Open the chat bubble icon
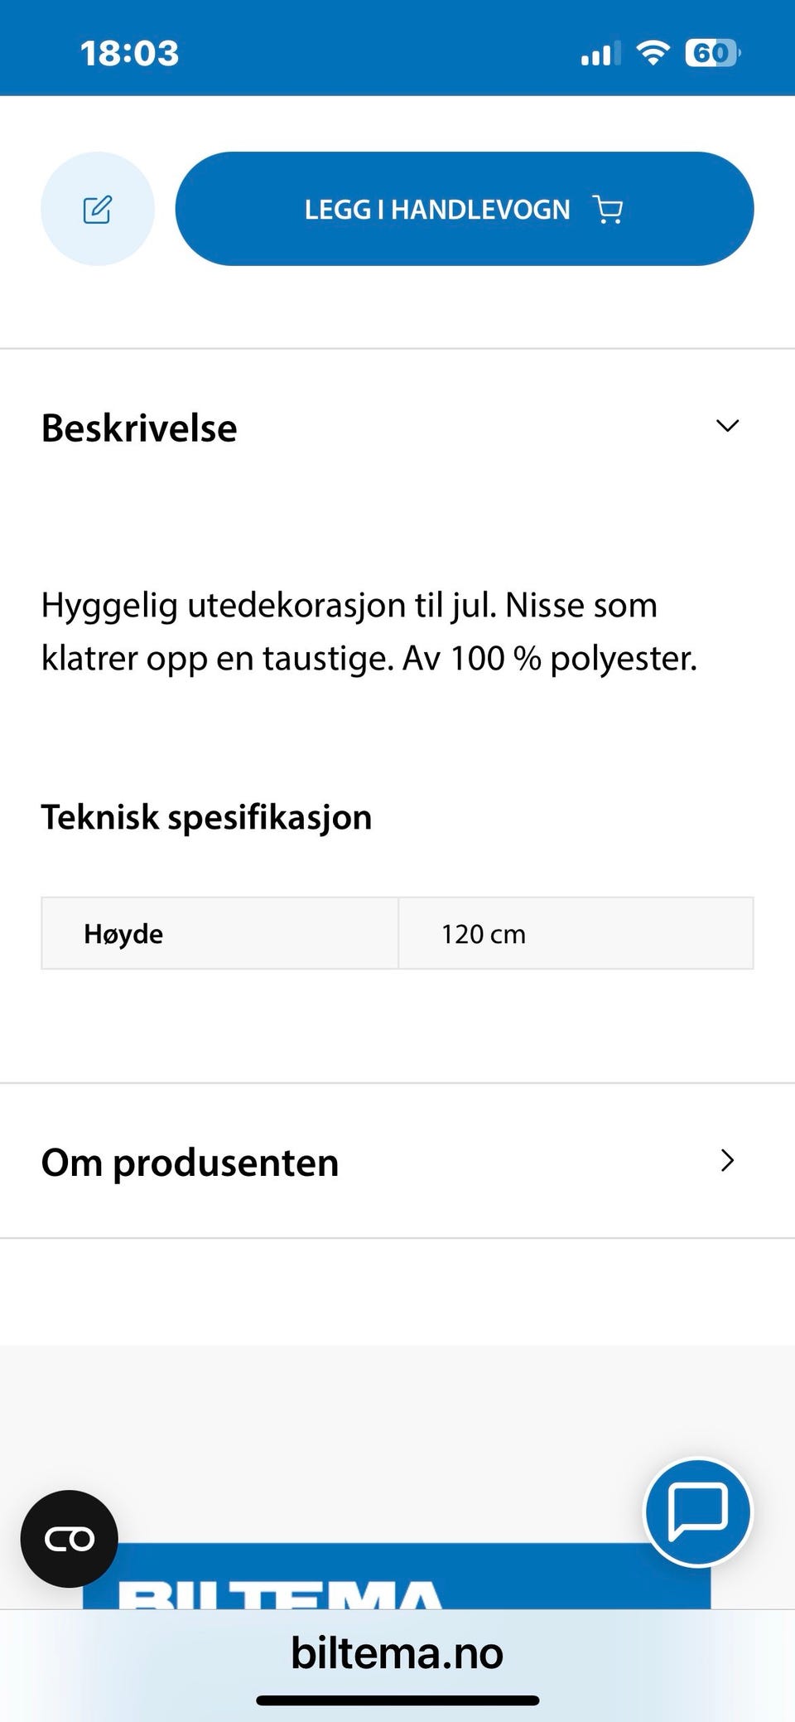 pyautogui.click(x=698, y=1512)
